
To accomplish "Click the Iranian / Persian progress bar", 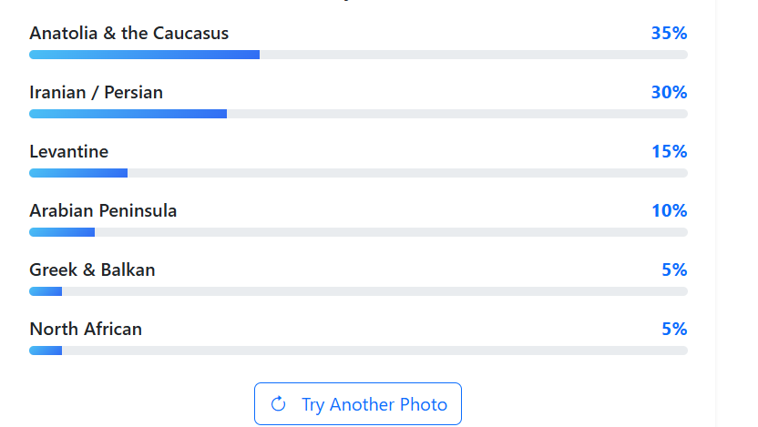I will [358, 114].
